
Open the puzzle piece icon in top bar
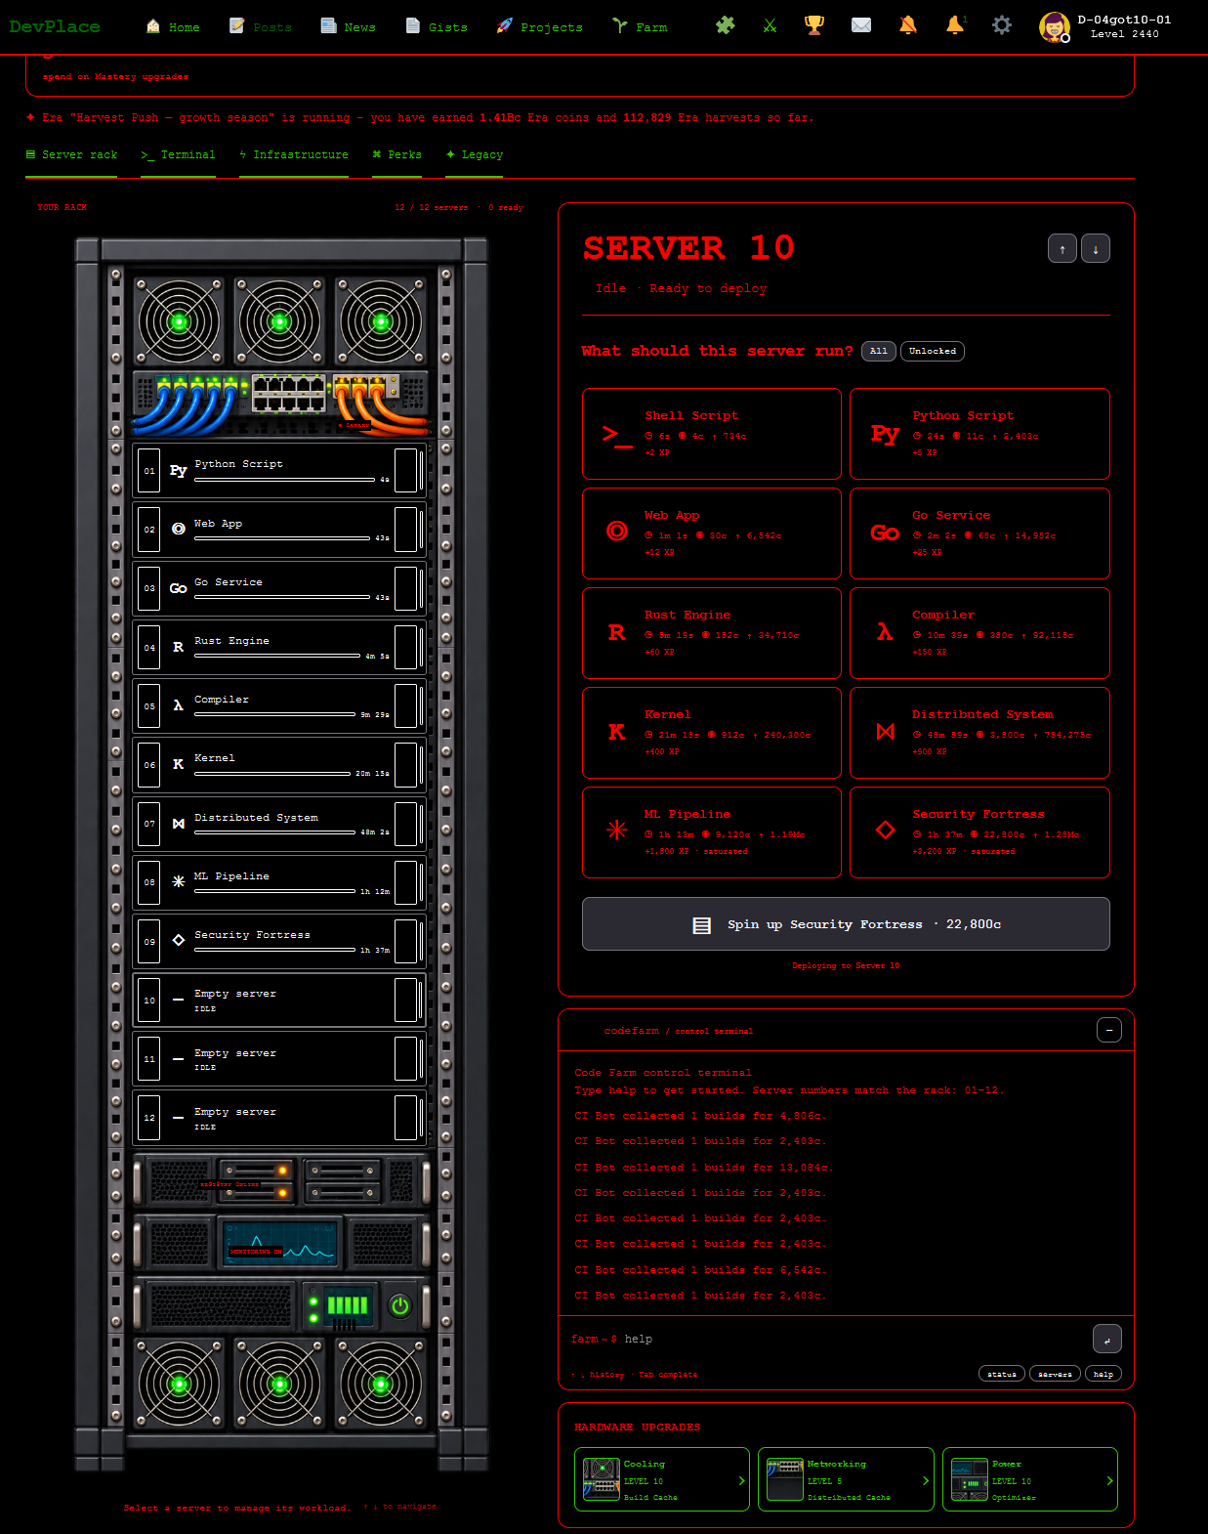(725, 25)
